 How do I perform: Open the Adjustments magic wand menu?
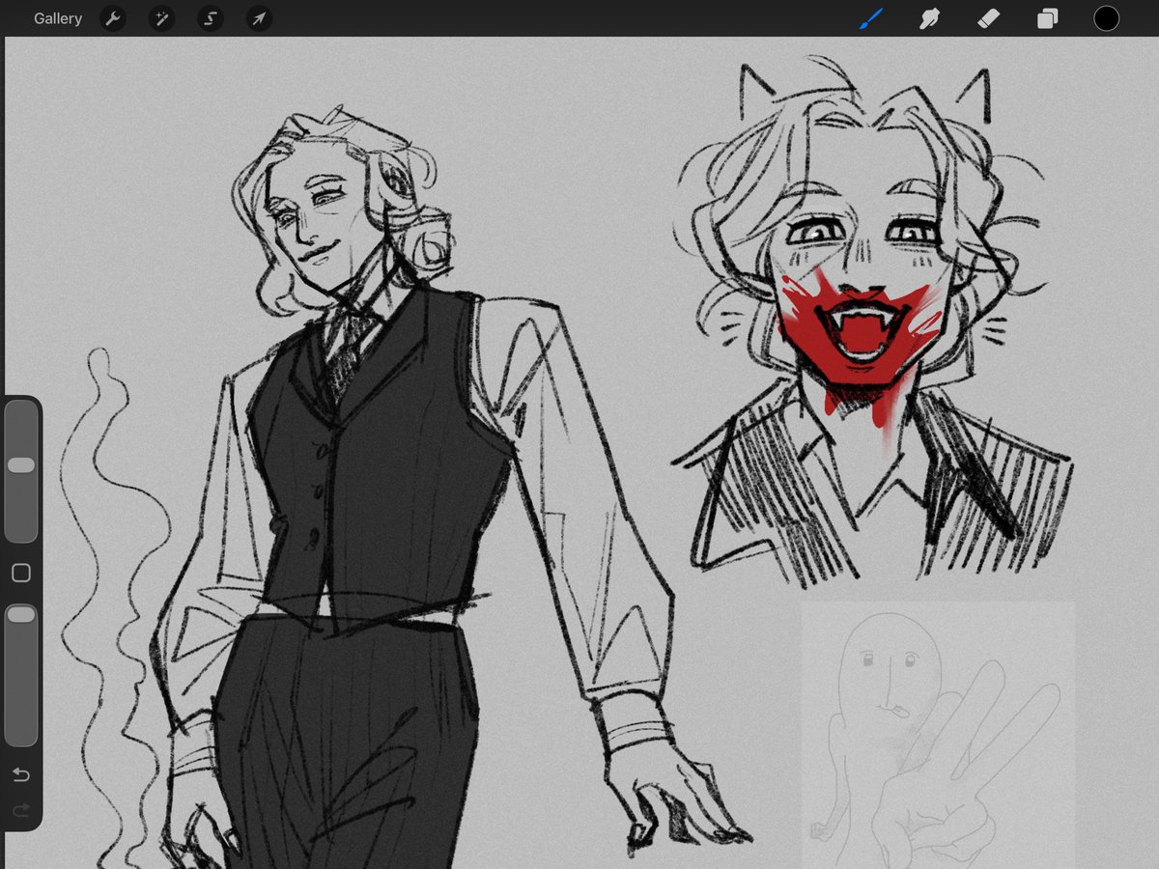click(161, 18)
